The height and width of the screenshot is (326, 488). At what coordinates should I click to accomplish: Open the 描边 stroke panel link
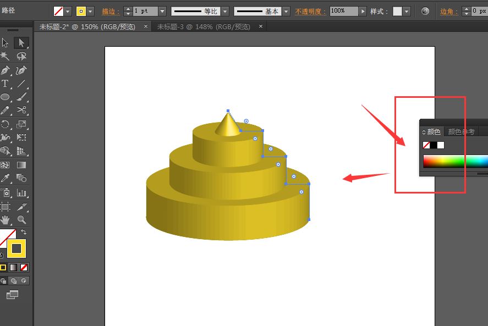click(111, 12)
